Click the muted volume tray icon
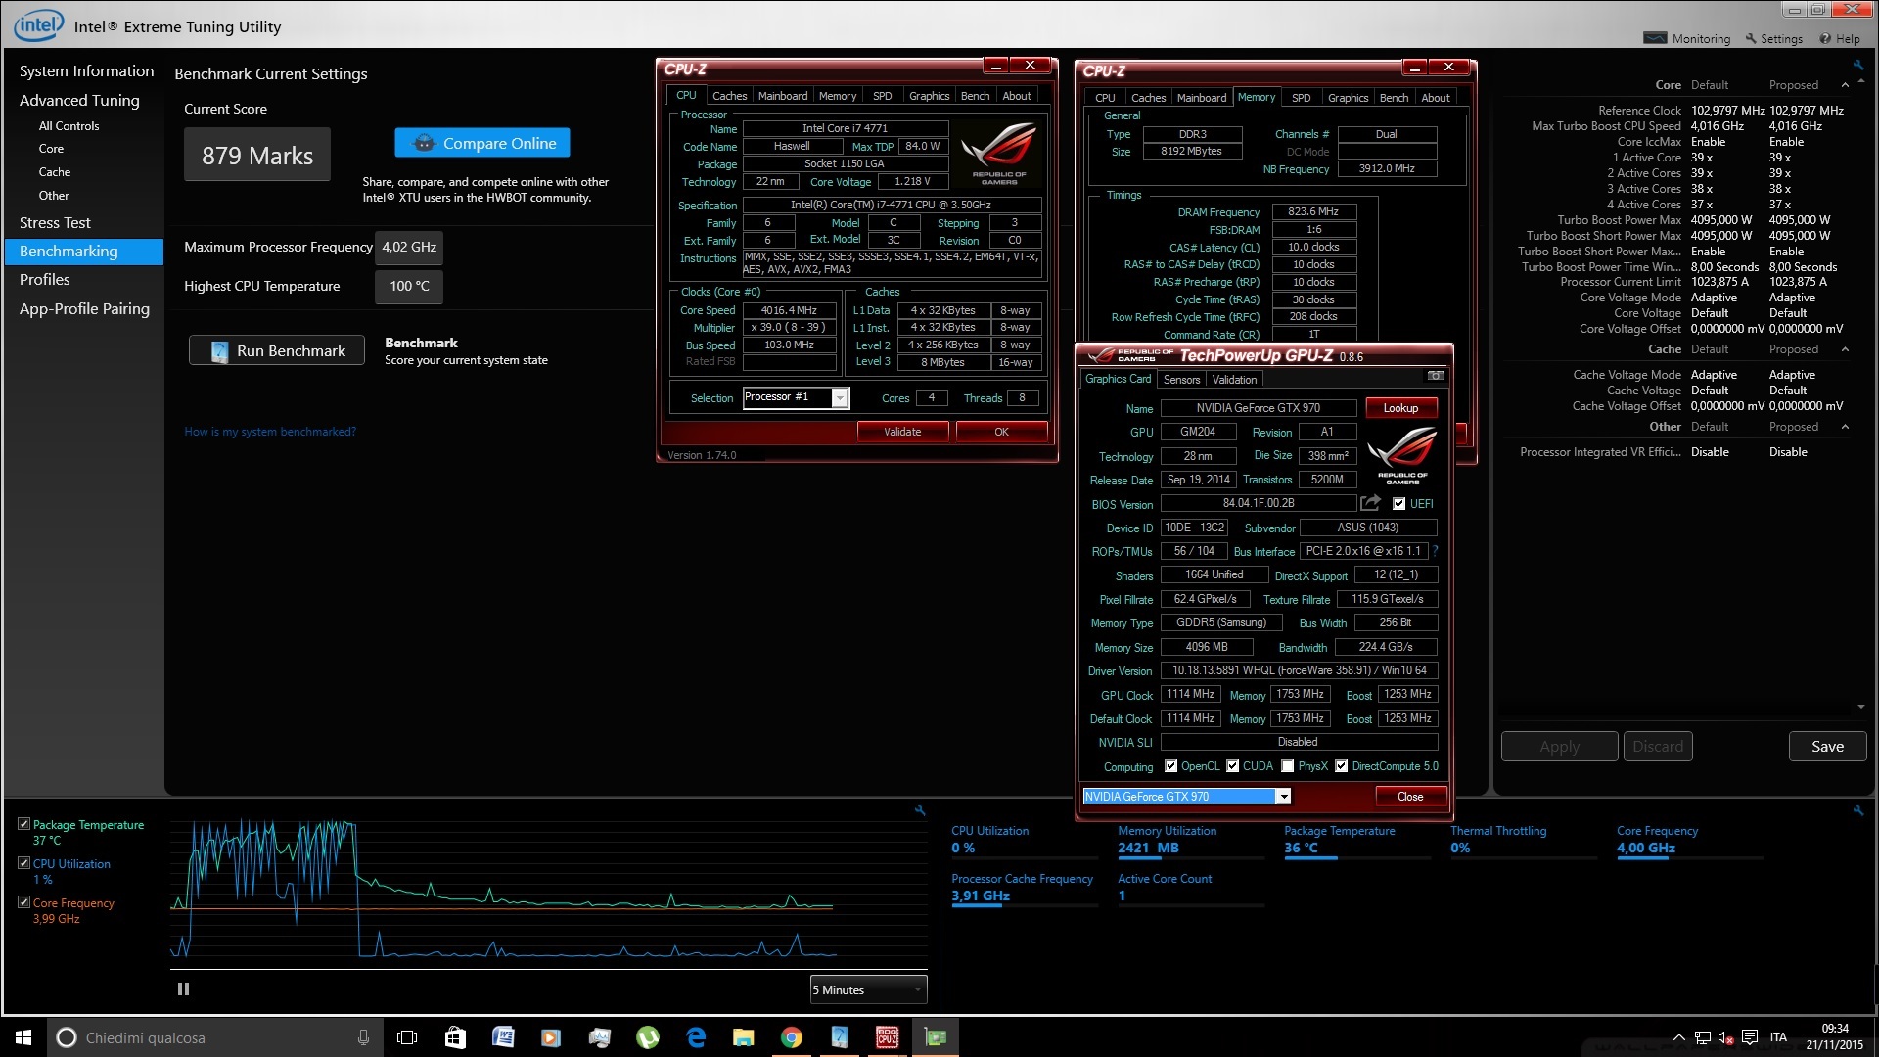 click(1726, 1037)
